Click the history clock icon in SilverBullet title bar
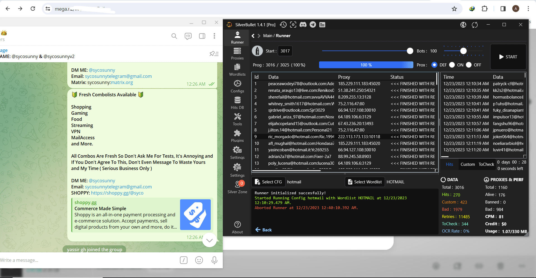This screenshot has height=278, width=536. (x=283, y=25)
